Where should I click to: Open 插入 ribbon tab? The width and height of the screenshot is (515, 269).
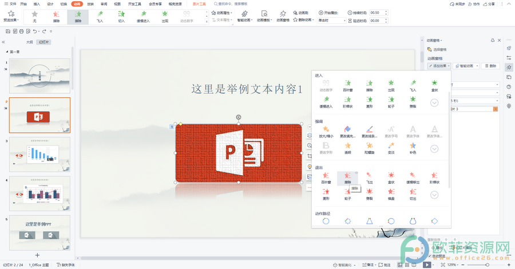[37, 4]
